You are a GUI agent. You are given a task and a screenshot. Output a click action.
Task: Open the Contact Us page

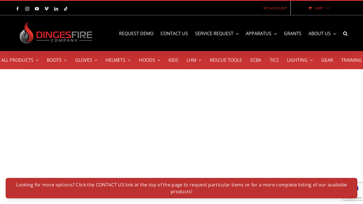(174, 34)
